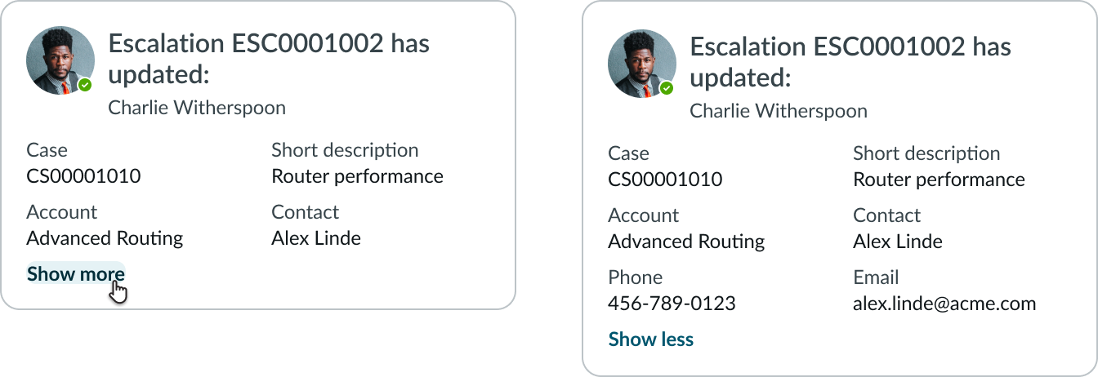Select case number CS00001010 in the collapsed card

(x=83, y=176)
